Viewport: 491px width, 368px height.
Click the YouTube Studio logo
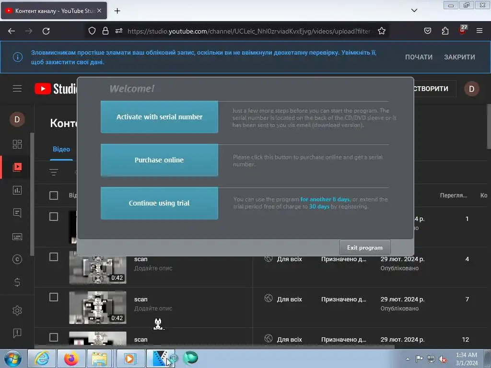point(56,89)
